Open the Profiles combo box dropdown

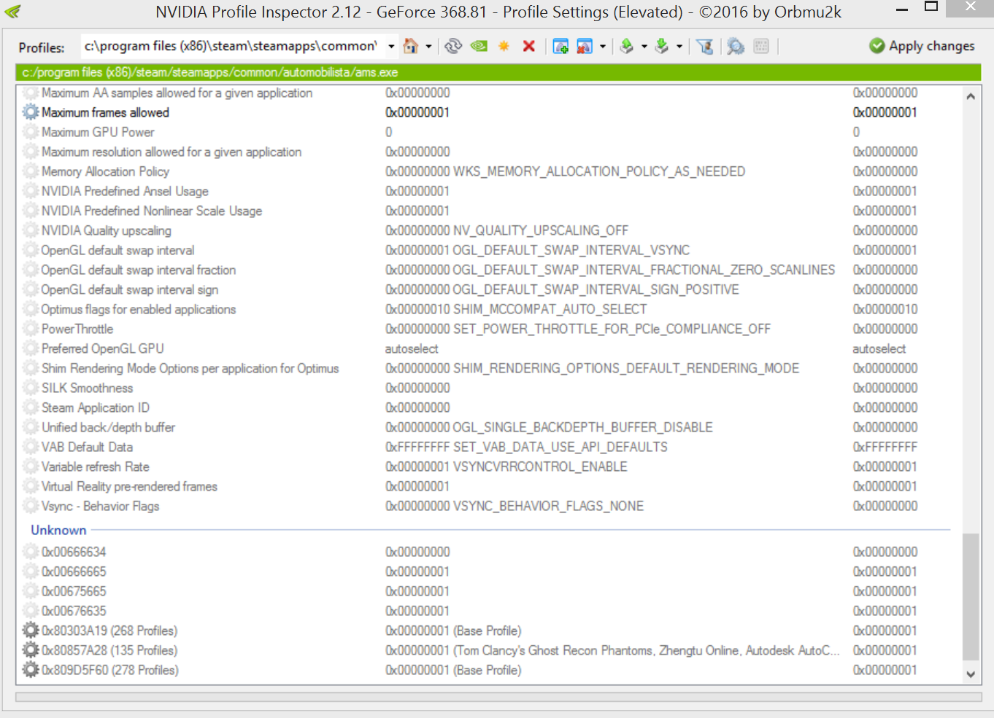[x=391, y=47]
